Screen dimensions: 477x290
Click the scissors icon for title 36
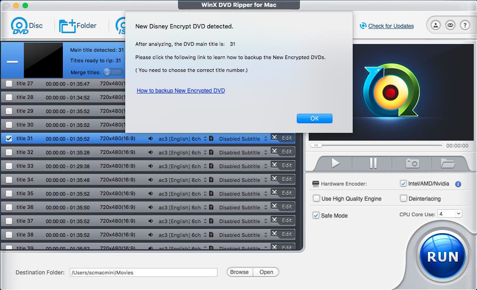274,206
